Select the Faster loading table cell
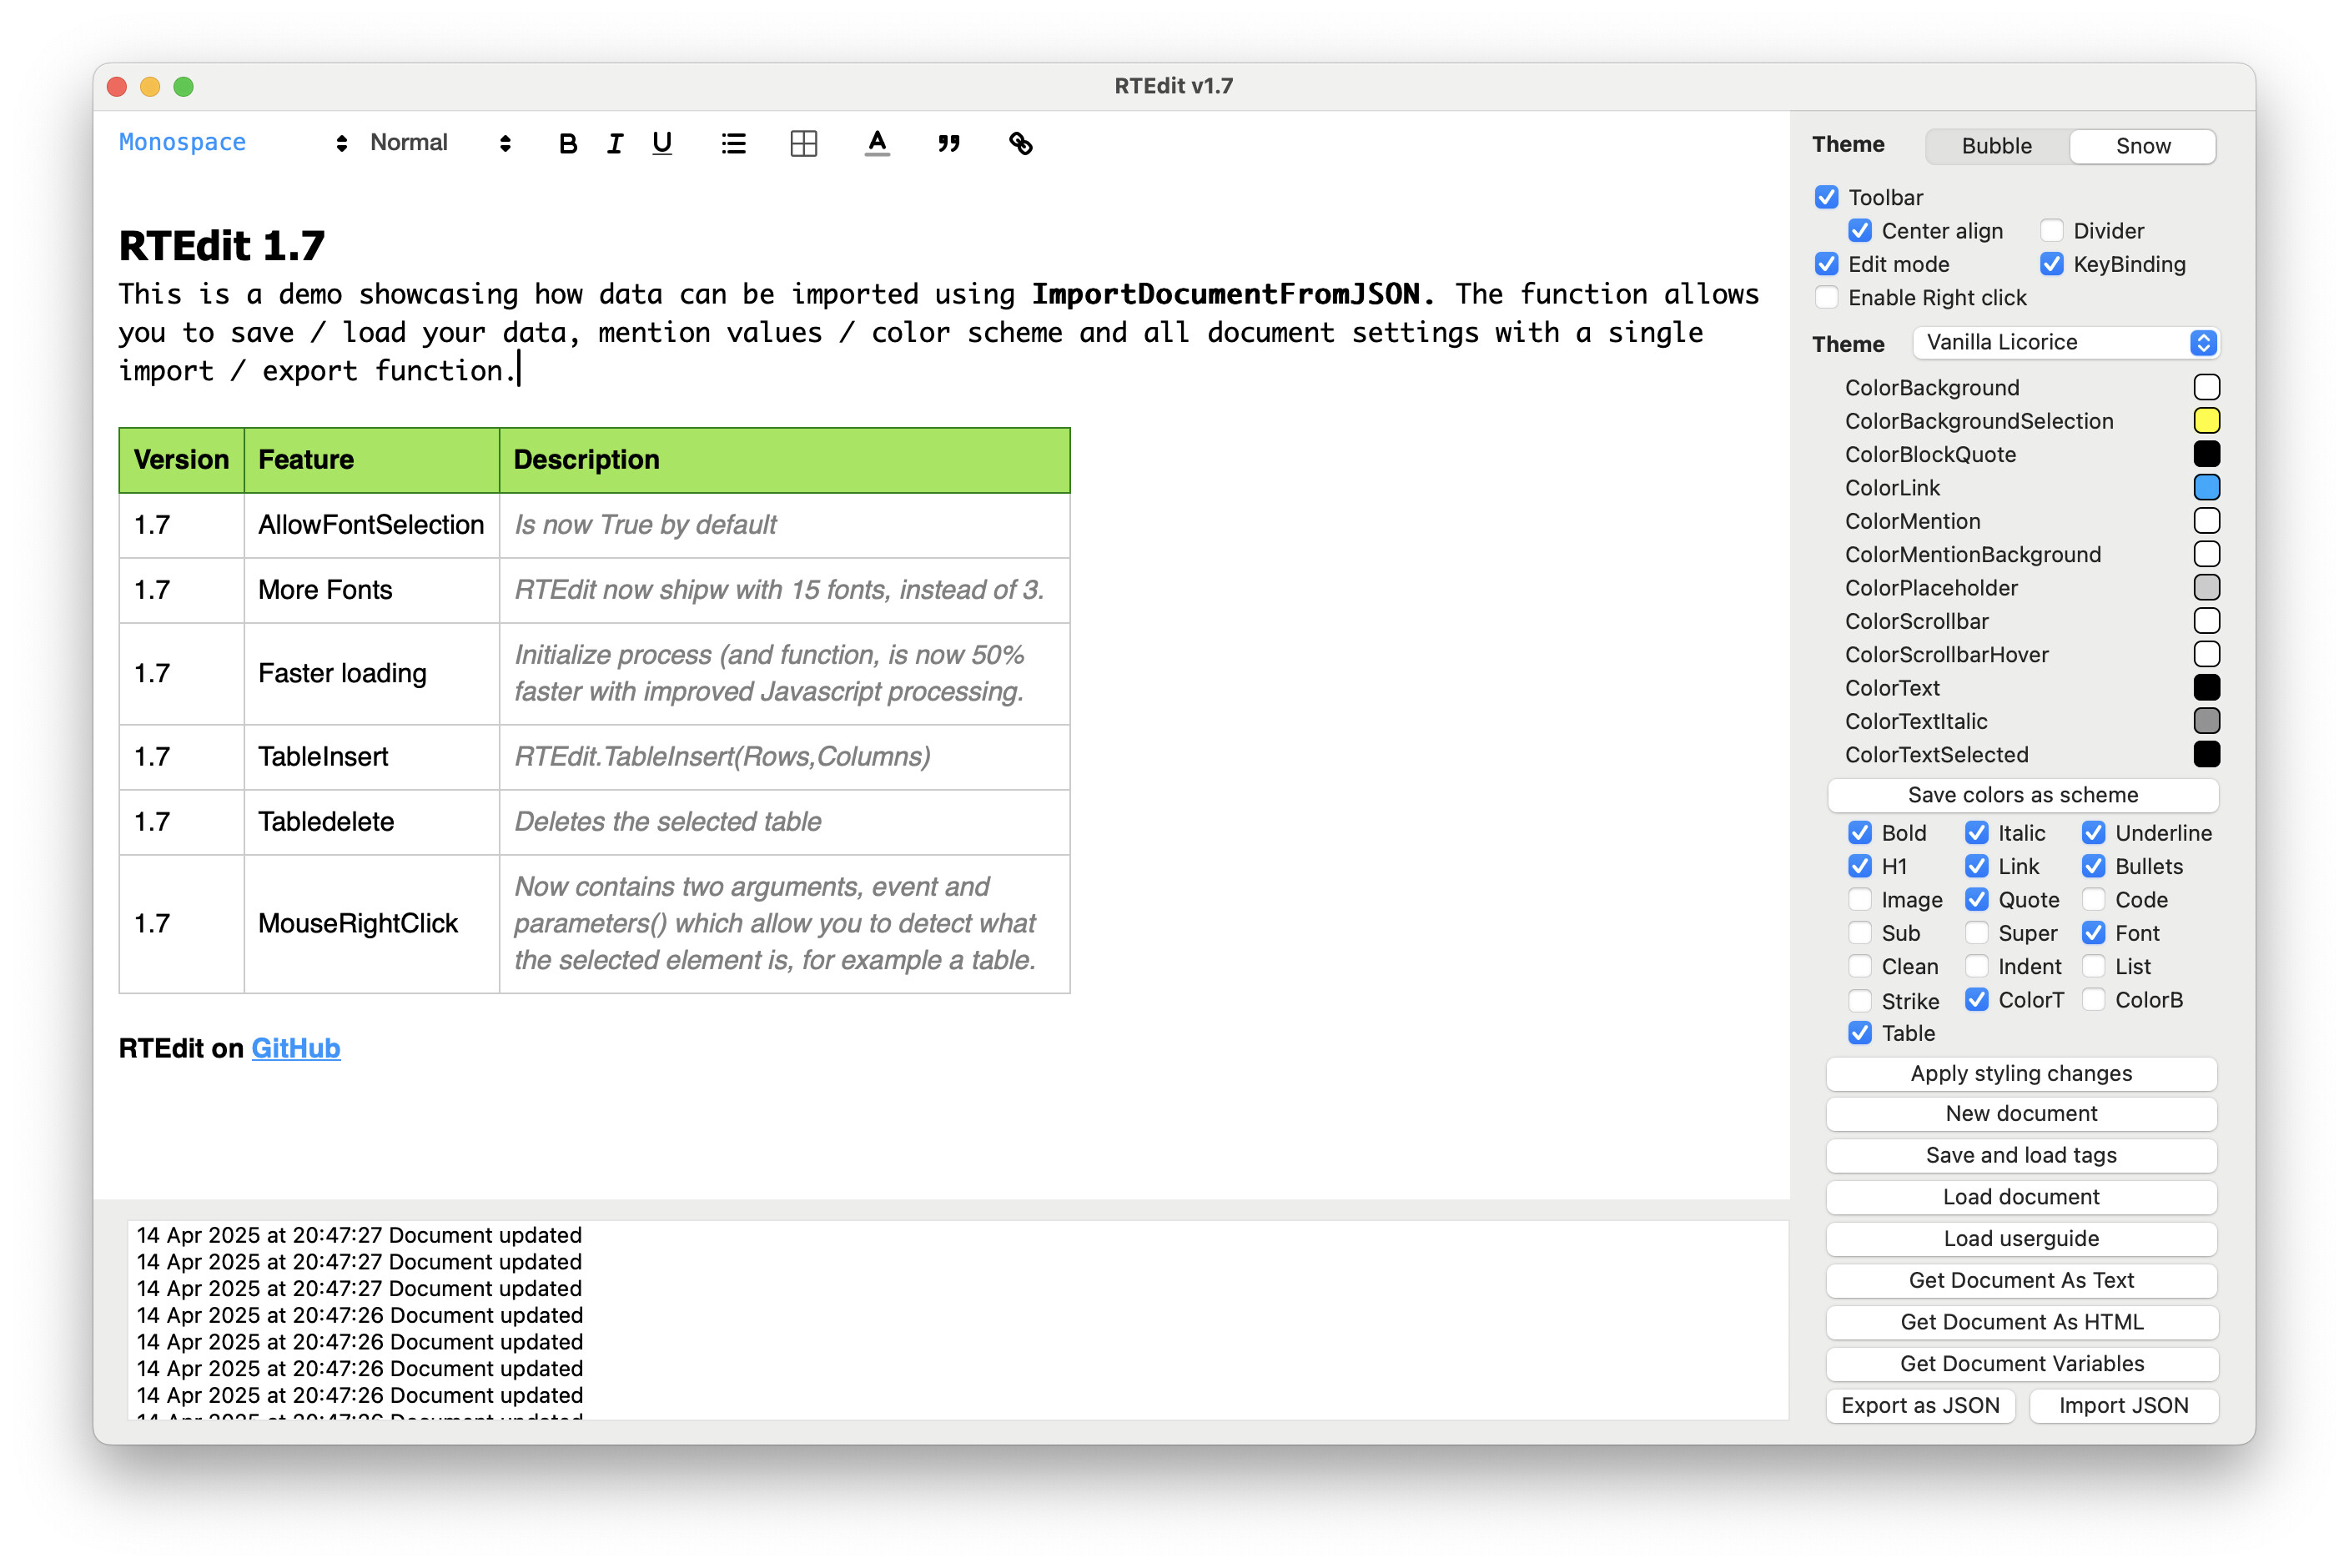The width and height of the screenshot is (2349, 1568). (371, 674)
